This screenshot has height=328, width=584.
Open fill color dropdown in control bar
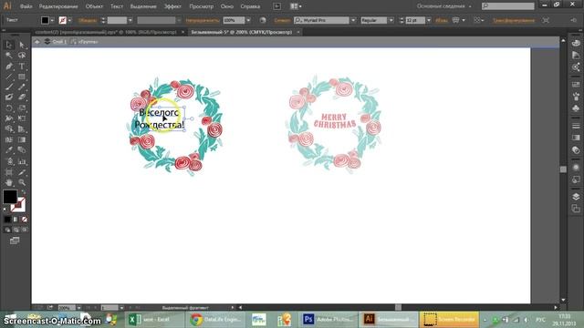[x=52, y=20]
